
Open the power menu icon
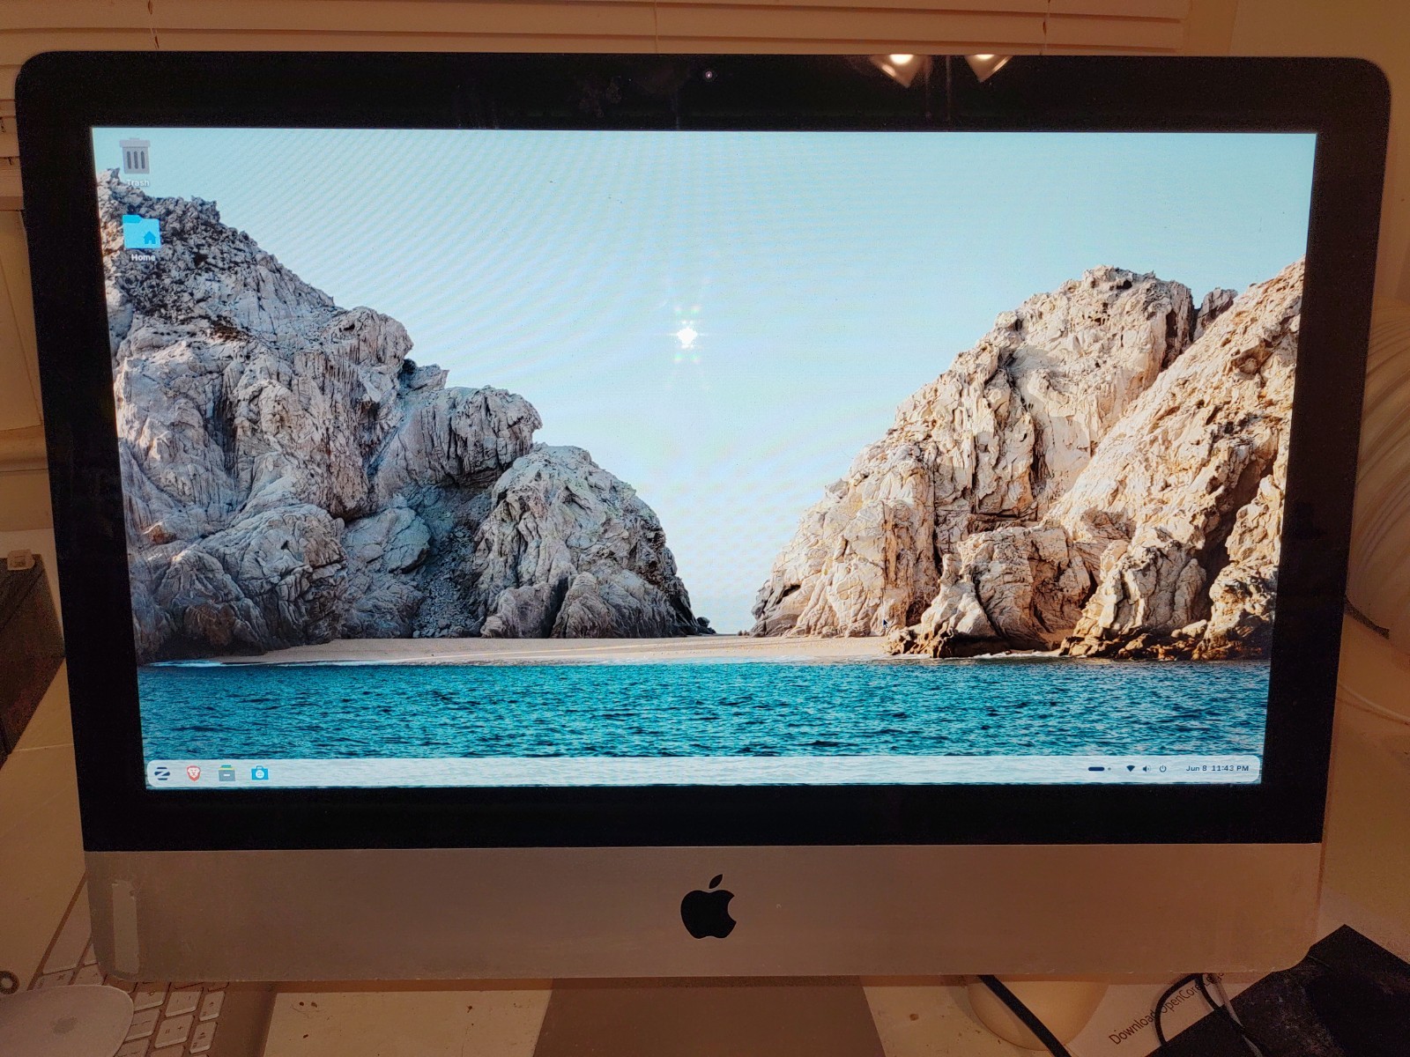1163,769
